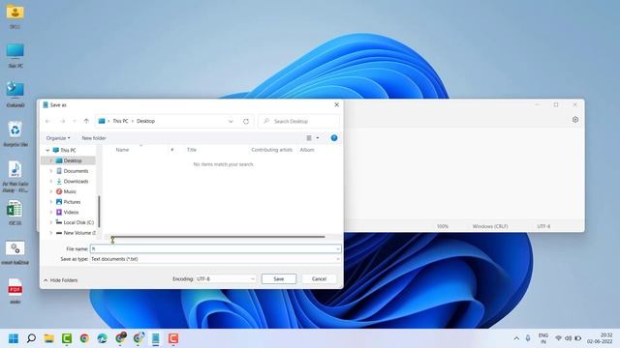The width and height of the screenshot is (620, 348).
Task: Open the red Camtasia recorder taskbar icon
Action: pyautogui.click(x=173, y=338)
